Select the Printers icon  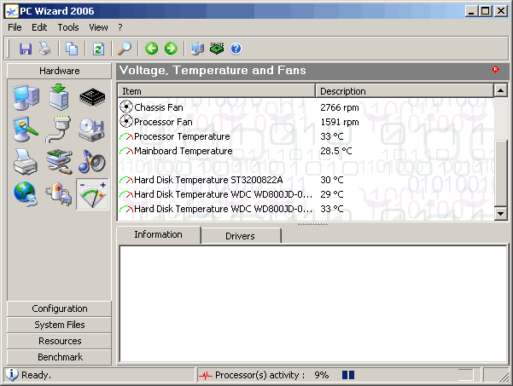point(26,162)
